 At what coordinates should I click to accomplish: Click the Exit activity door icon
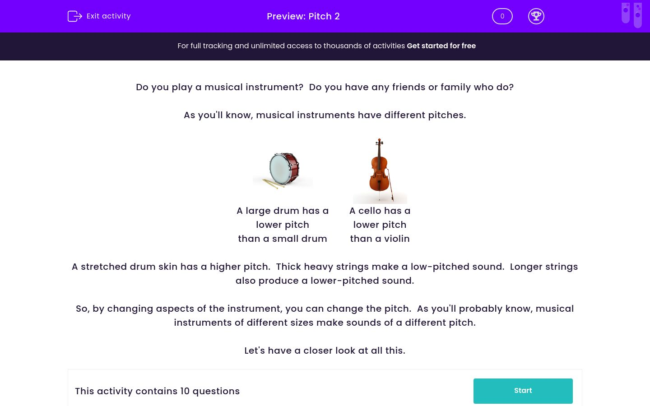click(x=75, y=16)
